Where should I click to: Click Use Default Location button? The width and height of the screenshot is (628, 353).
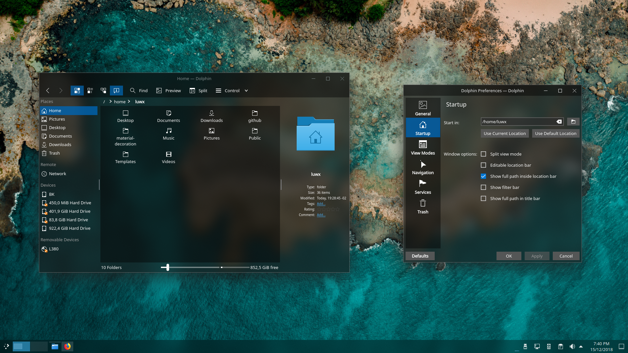556,133
